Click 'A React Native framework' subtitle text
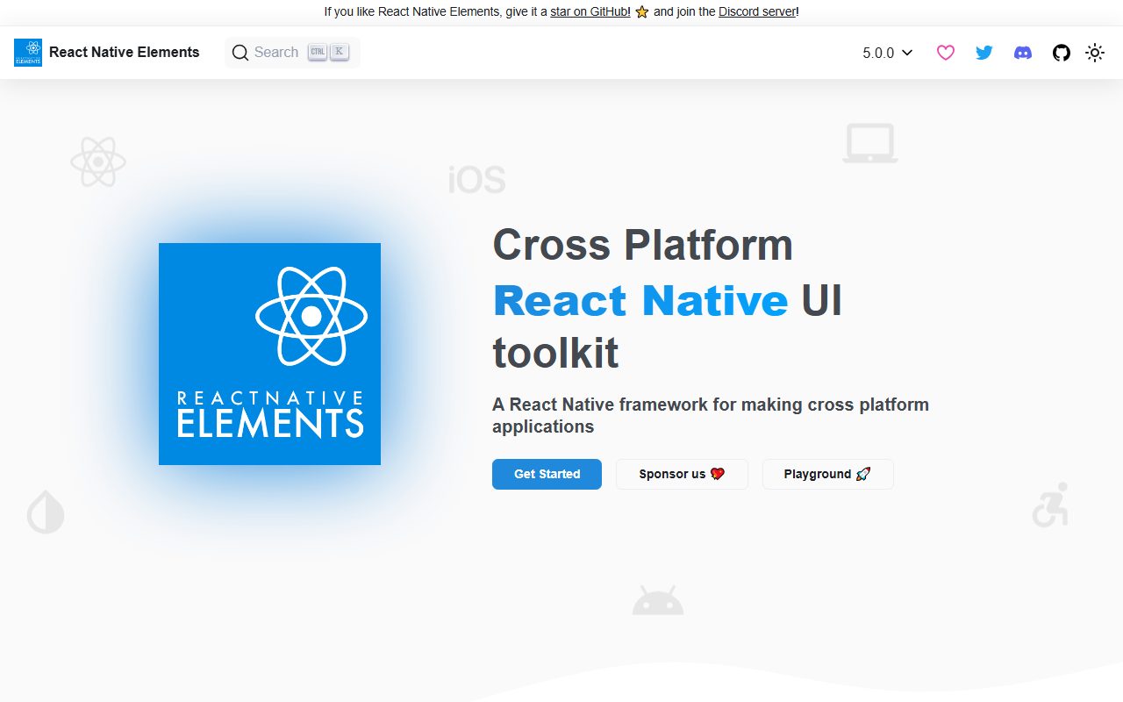1123x702 pixels. click(711, 416)
